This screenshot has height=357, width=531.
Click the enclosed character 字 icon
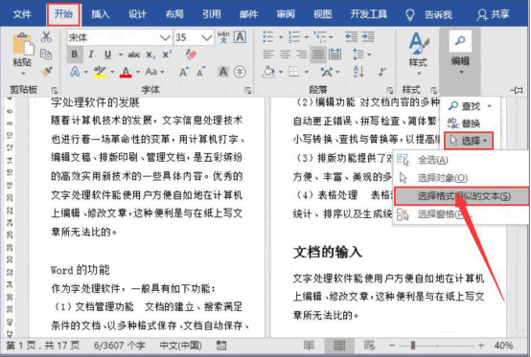click(x=240, y=72)
